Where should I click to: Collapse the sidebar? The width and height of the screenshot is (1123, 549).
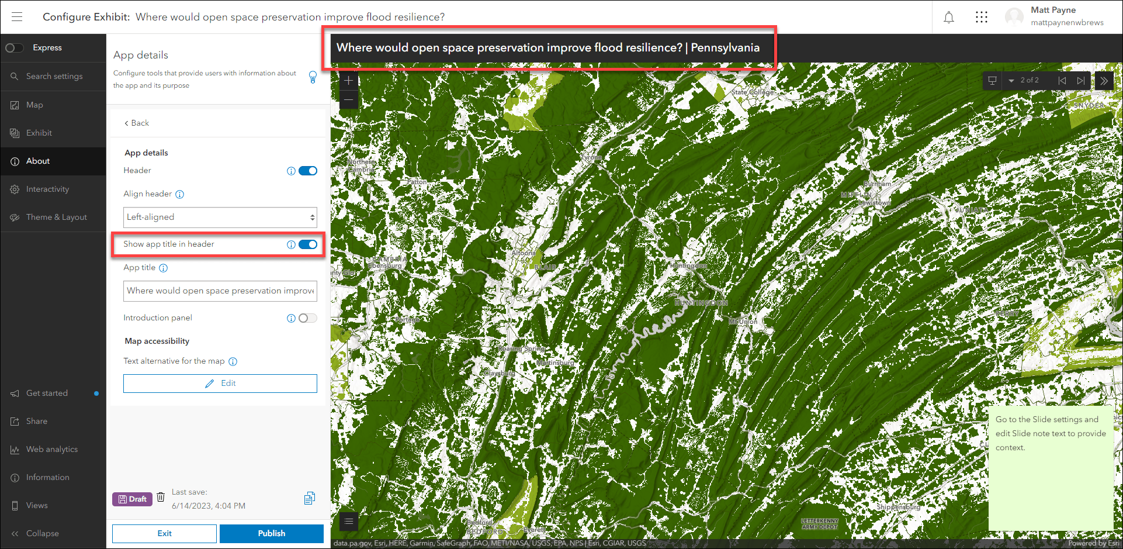pyautogui.click(x=53, y=533)
